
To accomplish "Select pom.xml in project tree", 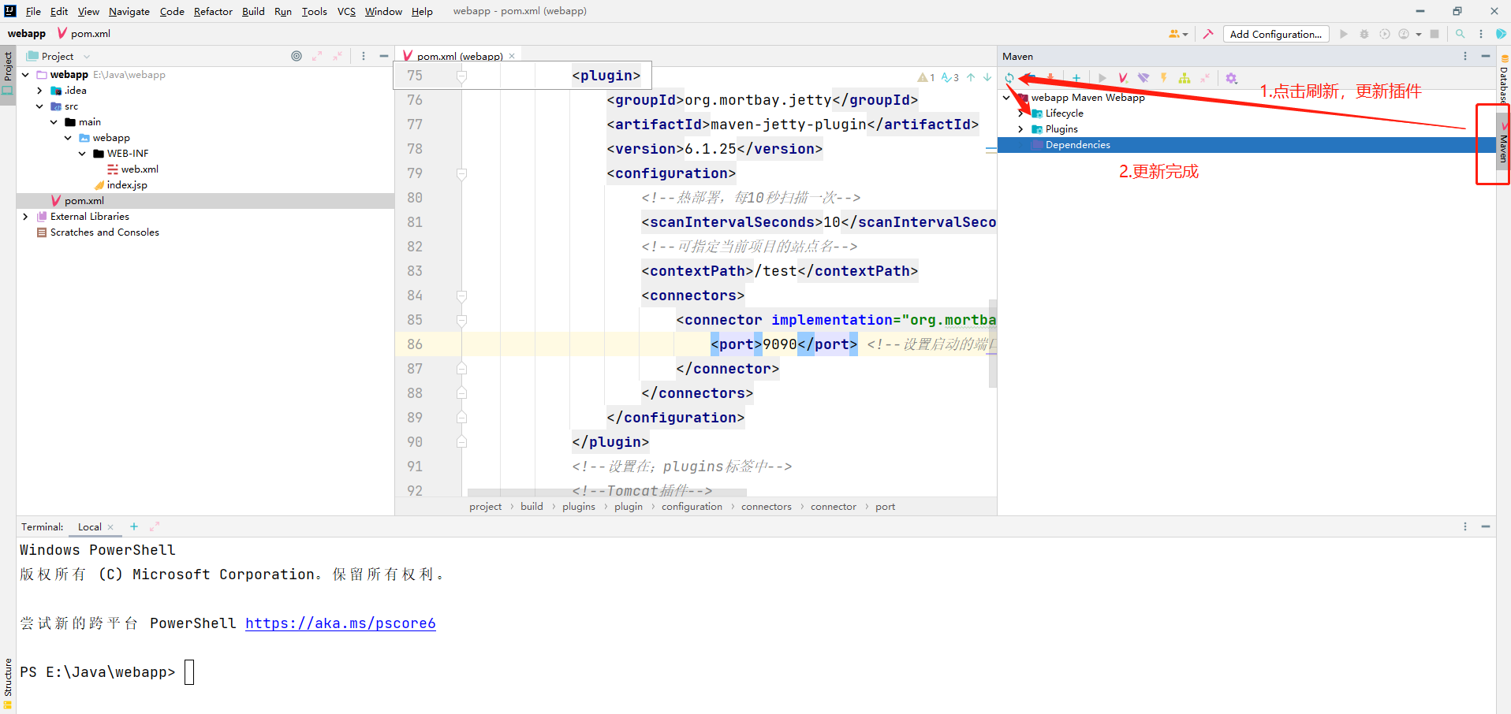I will [77, 201].
